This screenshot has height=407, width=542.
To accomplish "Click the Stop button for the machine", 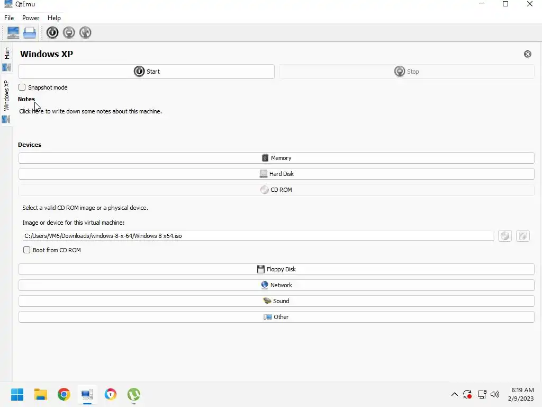I will pyautogui.click(x=406, y=72).
